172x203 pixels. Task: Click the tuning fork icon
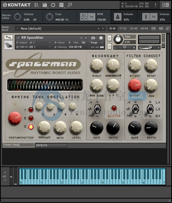click(146, 17)
